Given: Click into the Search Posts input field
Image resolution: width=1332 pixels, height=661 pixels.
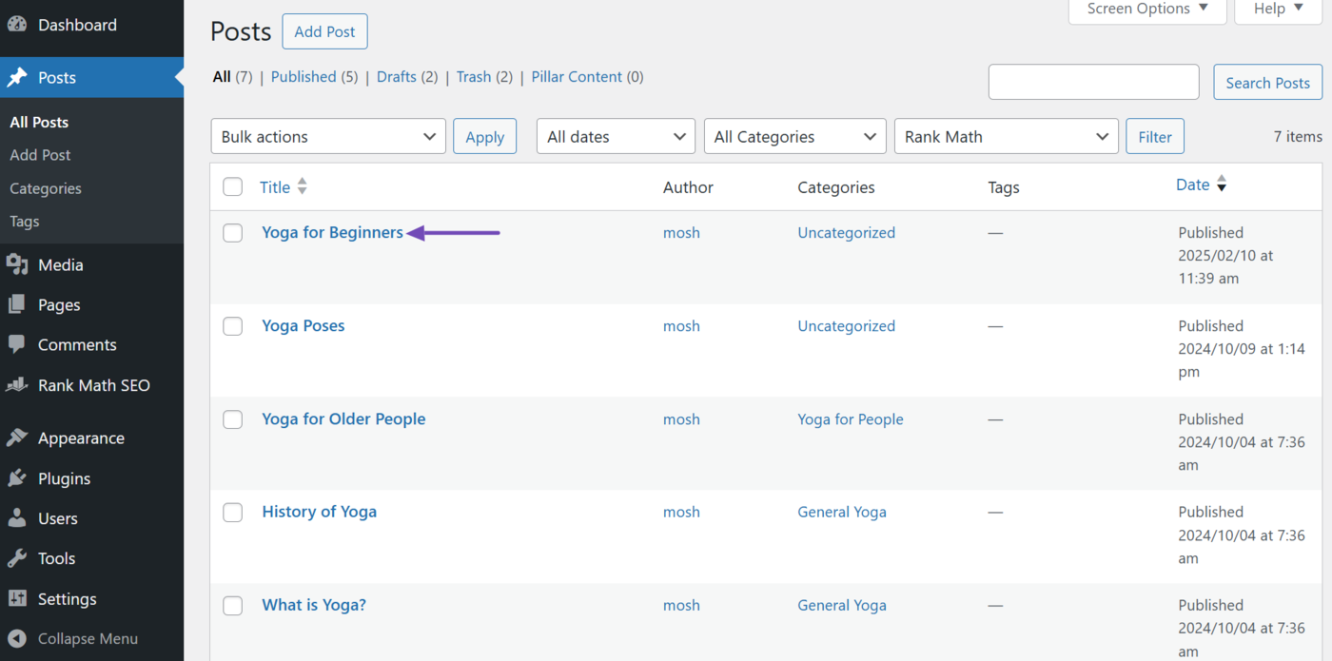Looking at the screenshot, I should 1093,83.
